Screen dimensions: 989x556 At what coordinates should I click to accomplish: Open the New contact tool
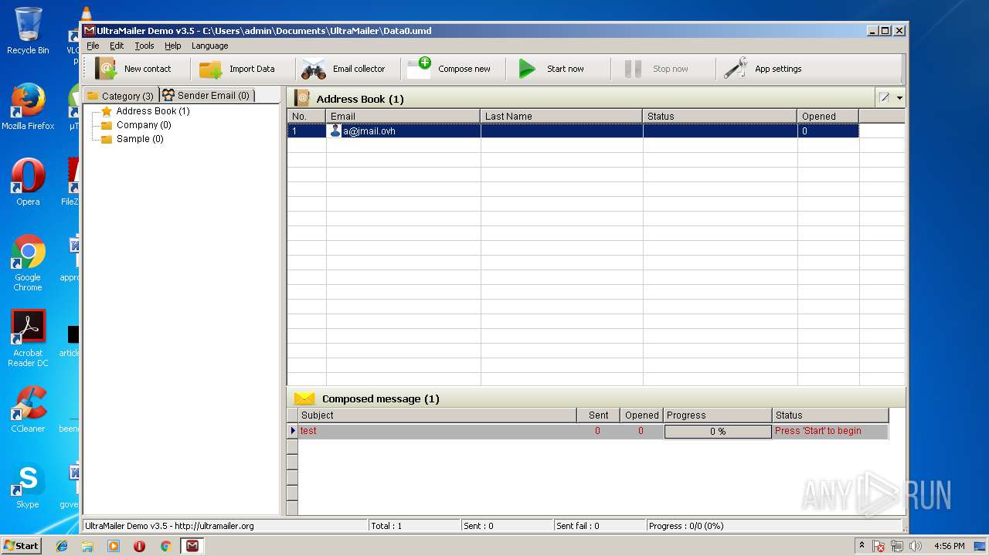133,69
